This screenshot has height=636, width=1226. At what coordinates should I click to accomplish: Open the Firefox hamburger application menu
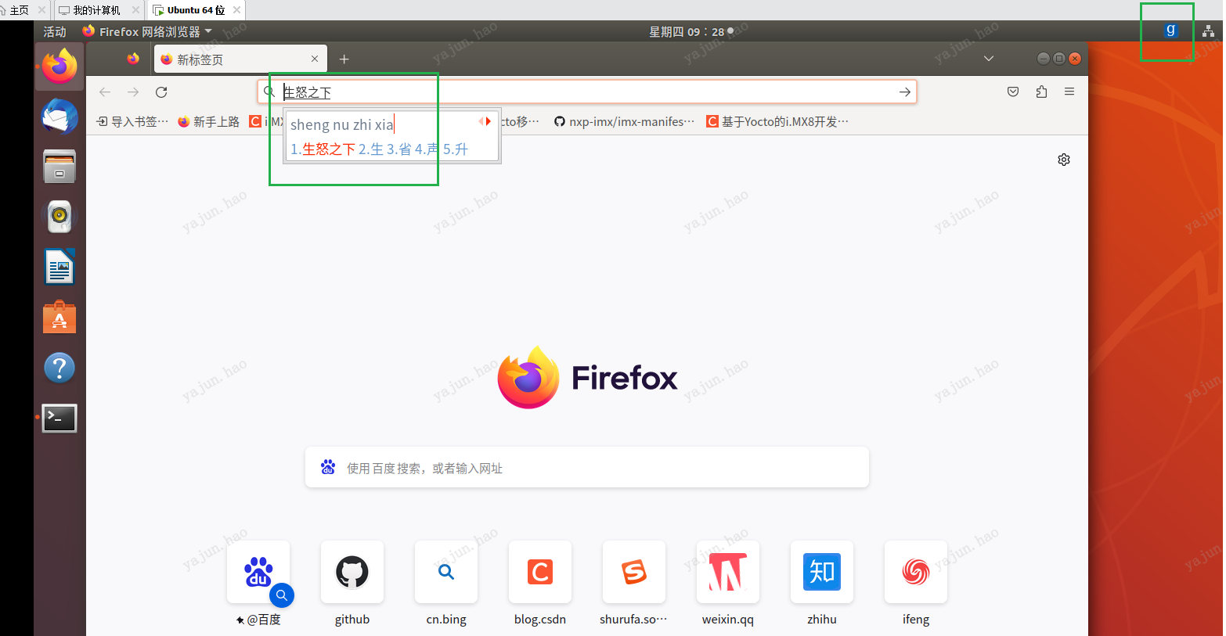pos(1069,92)
